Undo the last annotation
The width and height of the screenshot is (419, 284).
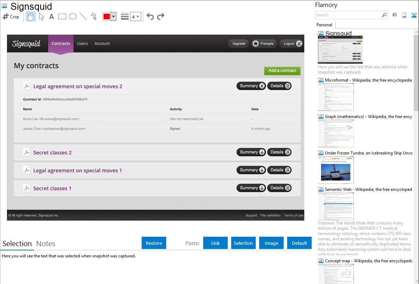pos(150,16)
